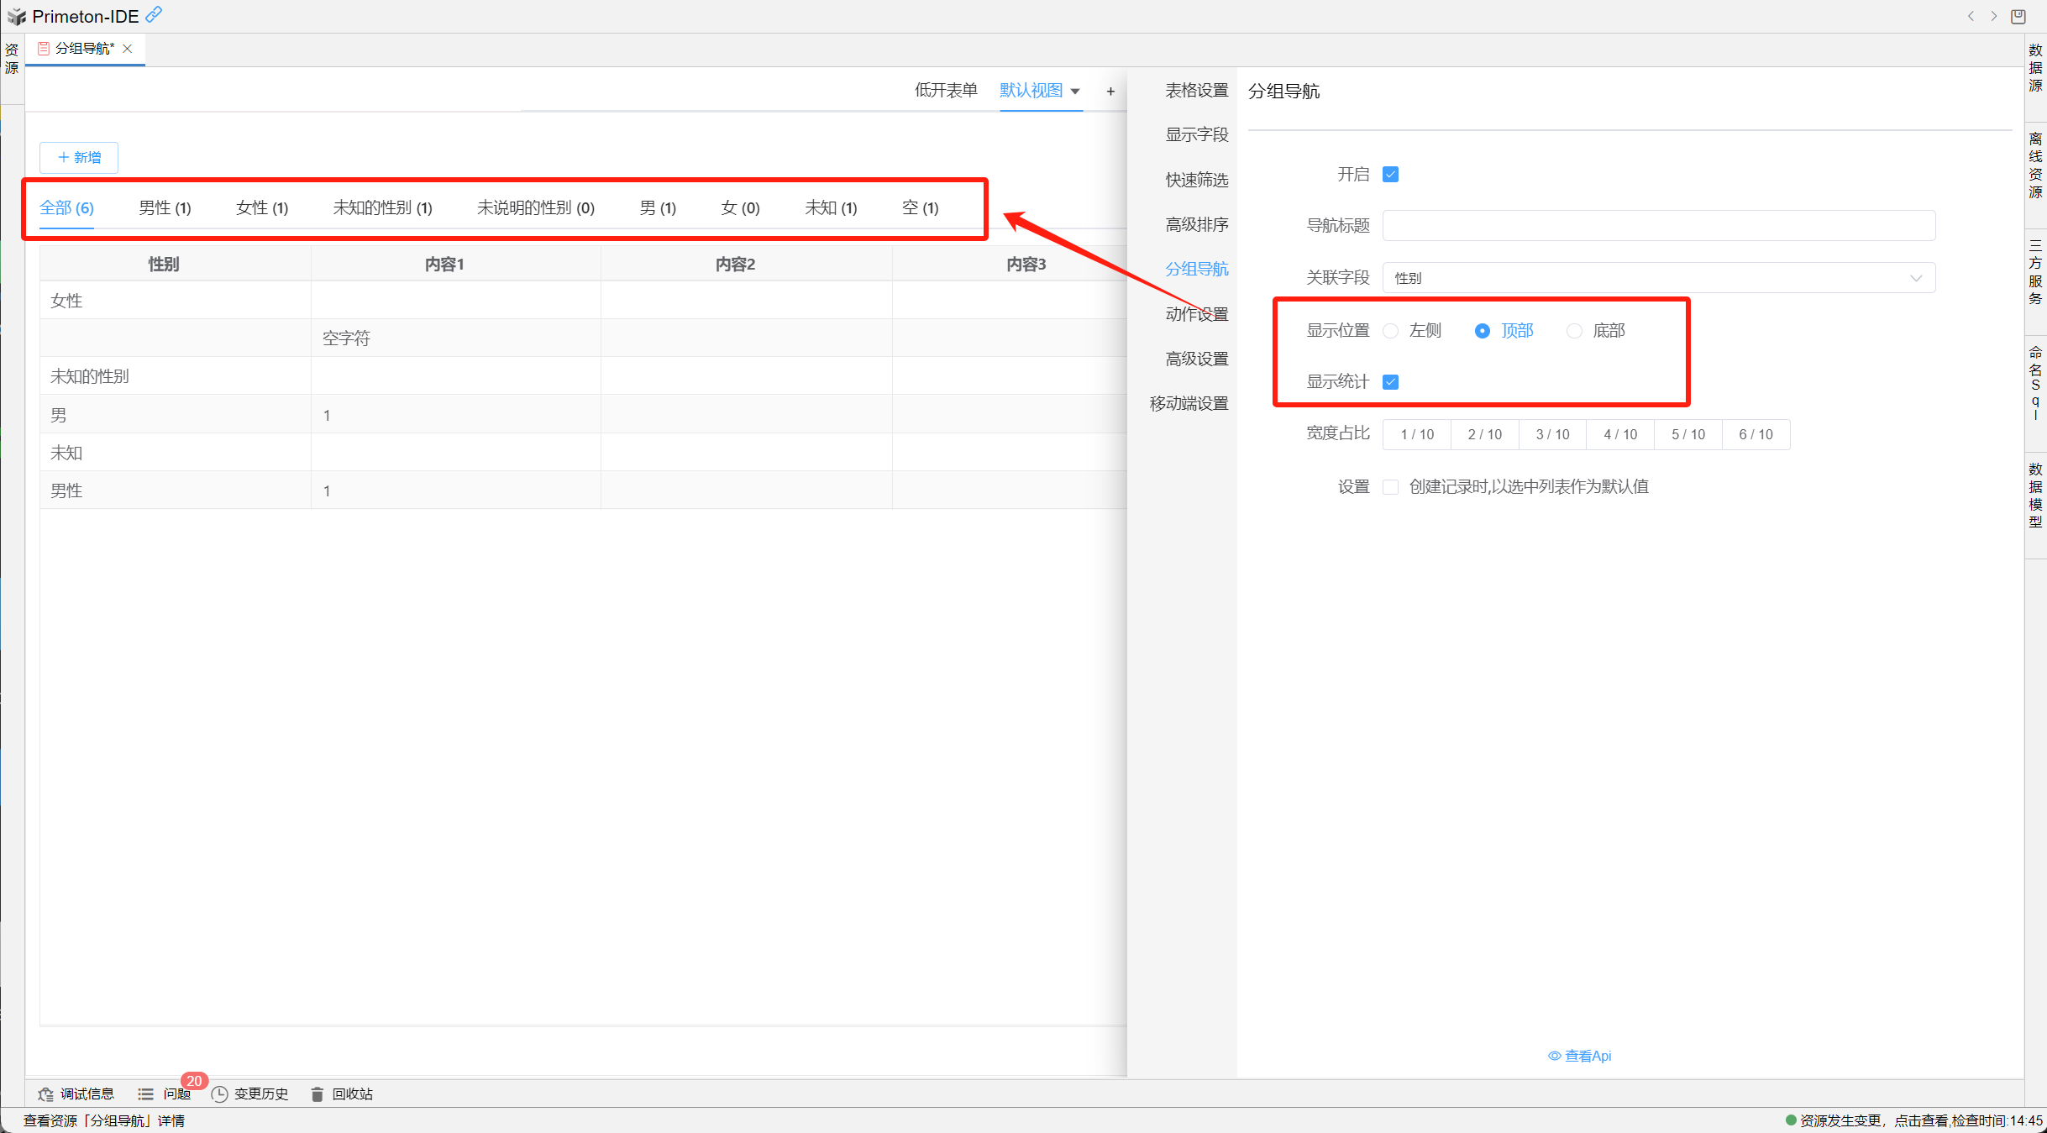Switch to the 男性 (1) group tab
The width and height of the screenshot is (2047, 1133).
165,207
